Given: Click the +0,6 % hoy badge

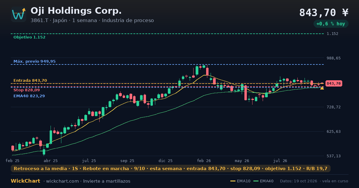Looking at the screenshot, I should pos(331,24).
